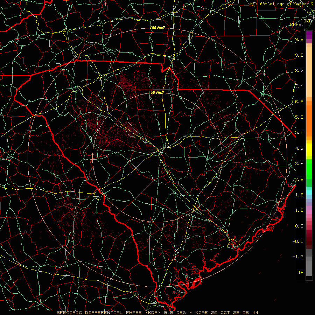Pick the purple swatch at the color bar top
The height and width of the screenshot is (315, 315).
point(309,35)
